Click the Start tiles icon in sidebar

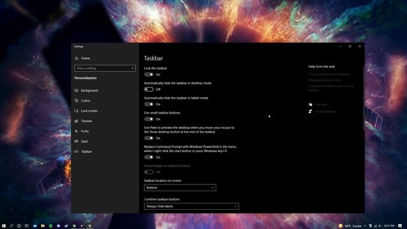(x=76, y=141)
